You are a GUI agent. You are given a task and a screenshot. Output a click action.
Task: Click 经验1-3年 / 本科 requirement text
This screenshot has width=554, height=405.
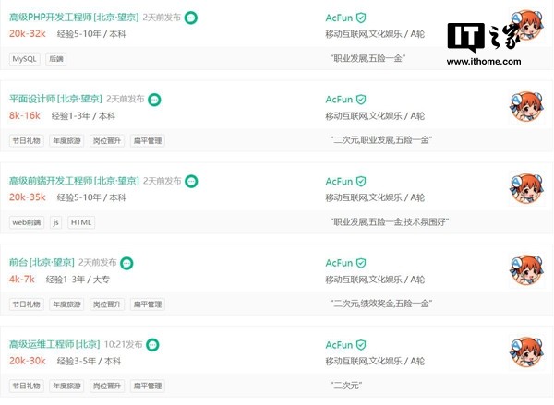click(83, 116)
